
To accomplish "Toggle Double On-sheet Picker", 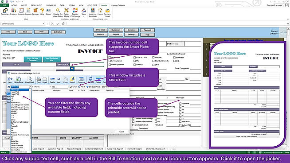I will click(58, 12).
